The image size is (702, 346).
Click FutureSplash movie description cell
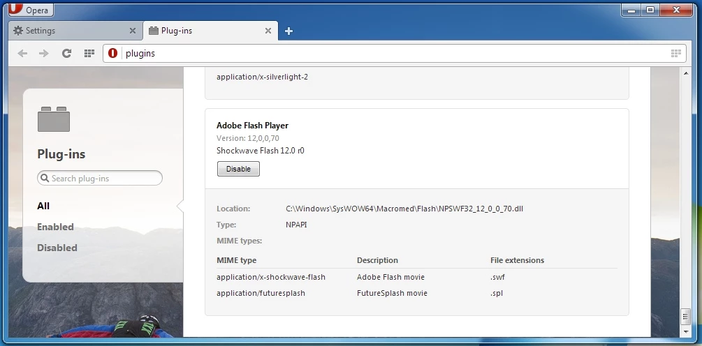point(392,293)
